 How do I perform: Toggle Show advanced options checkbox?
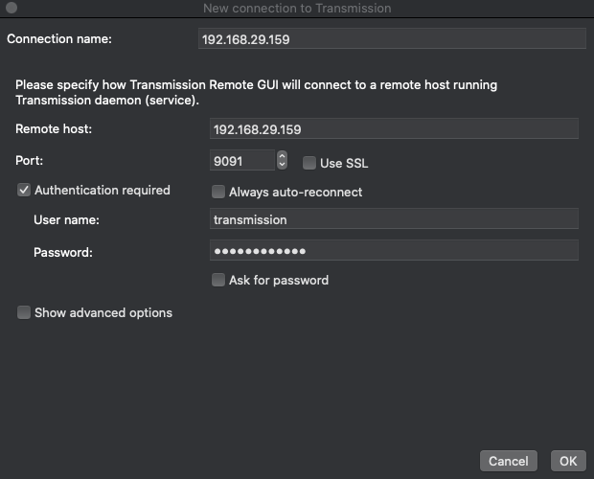coord(24,312)
